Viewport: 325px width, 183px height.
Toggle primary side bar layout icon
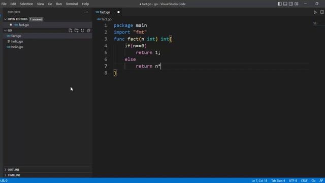[280, 4]
